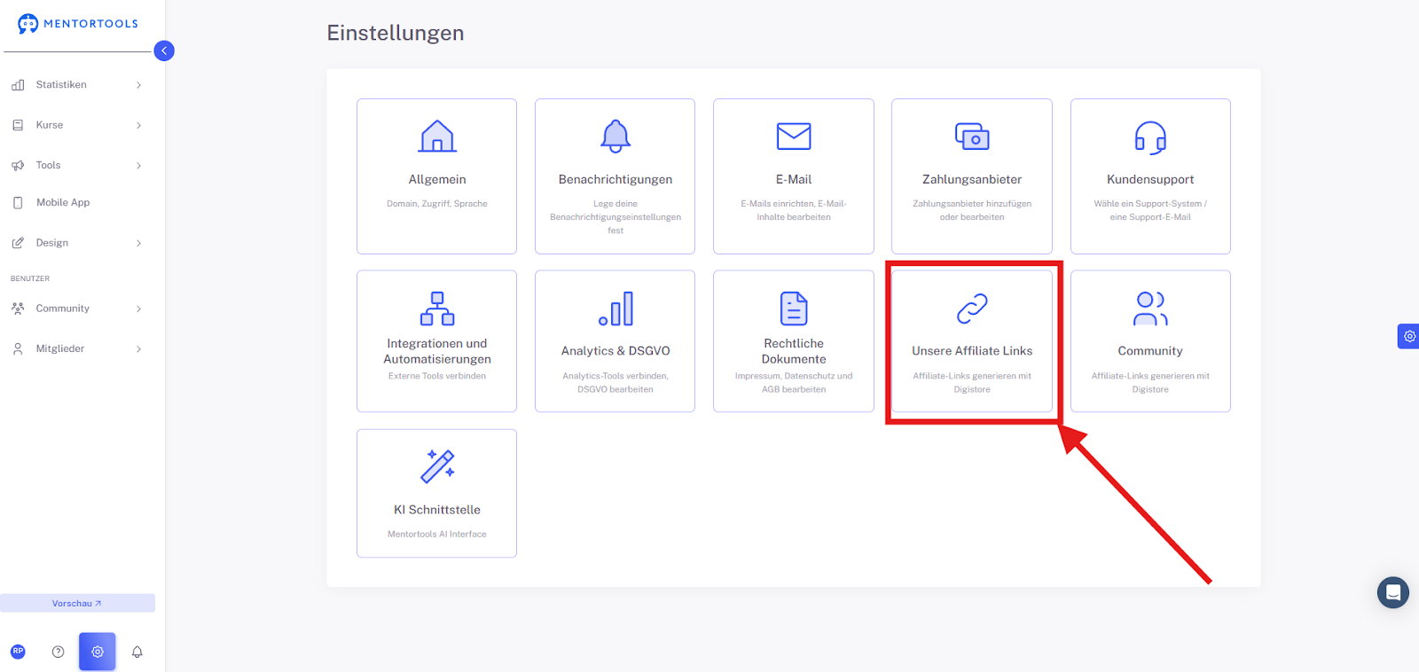Expand the Kurse menu chevron
Screen dimensions: 1419x672
(x=139, y=125)
